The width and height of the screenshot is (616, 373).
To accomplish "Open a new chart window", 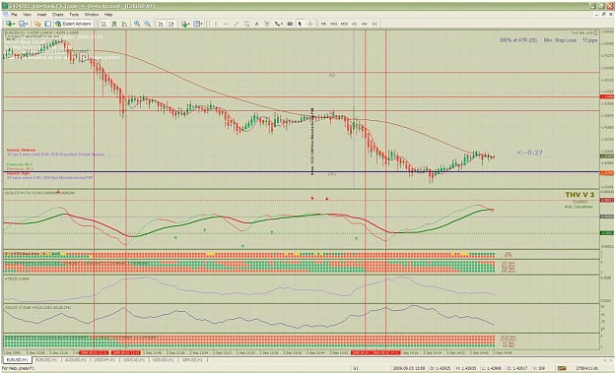I will pos(9,24).
